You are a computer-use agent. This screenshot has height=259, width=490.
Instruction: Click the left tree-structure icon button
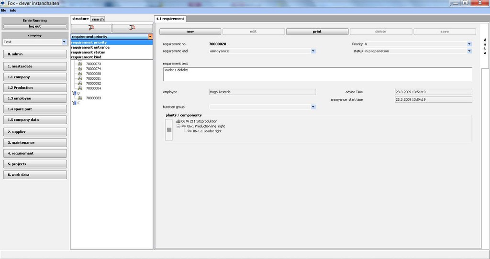click(x=91, y=28)
